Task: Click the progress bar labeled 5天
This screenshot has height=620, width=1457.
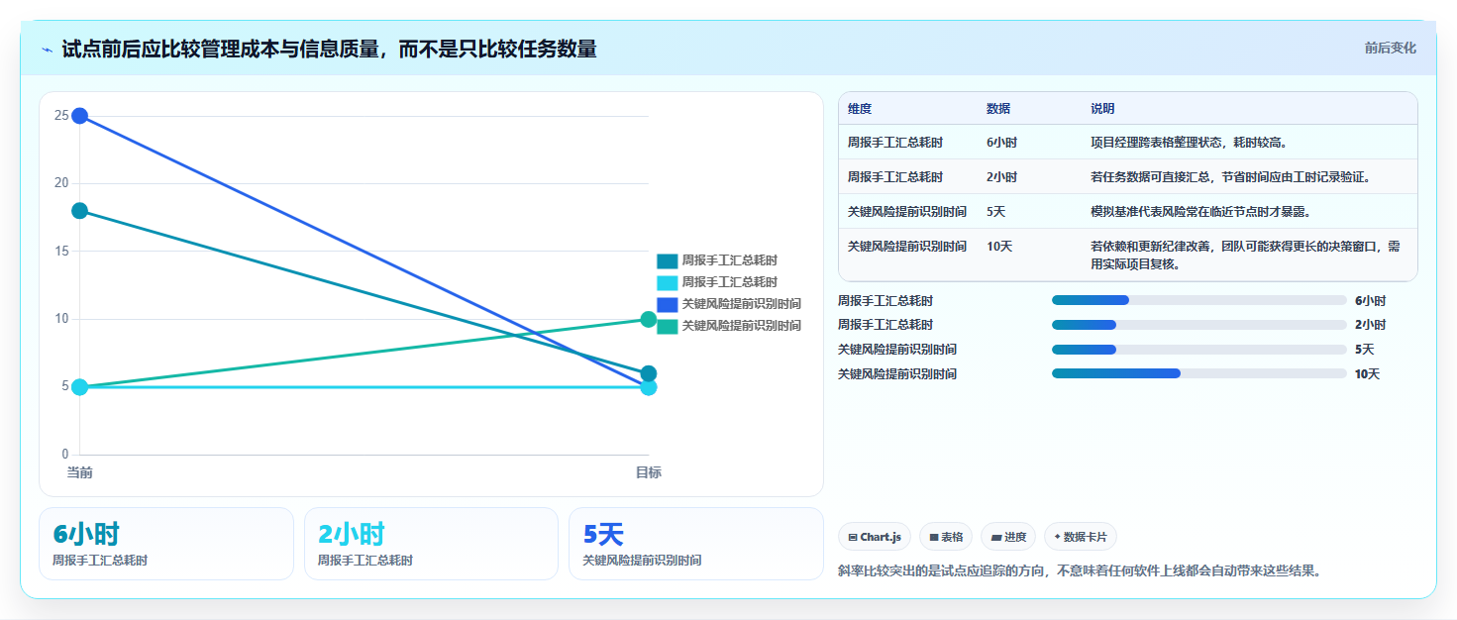Action: (x=1199, y=350)
